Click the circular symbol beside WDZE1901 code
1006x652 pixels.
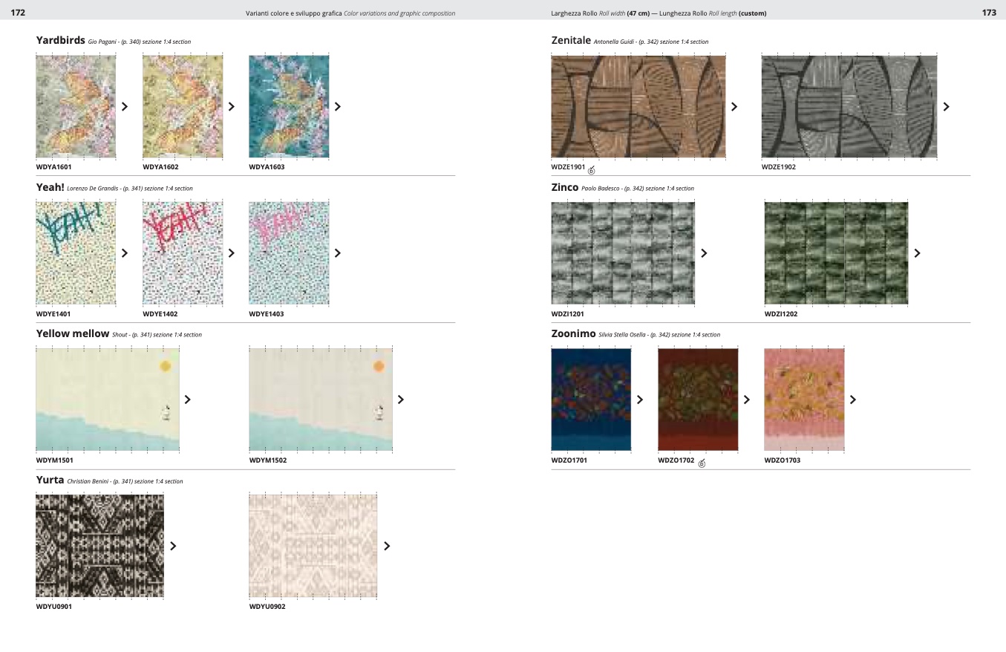[x=592, y=170]
